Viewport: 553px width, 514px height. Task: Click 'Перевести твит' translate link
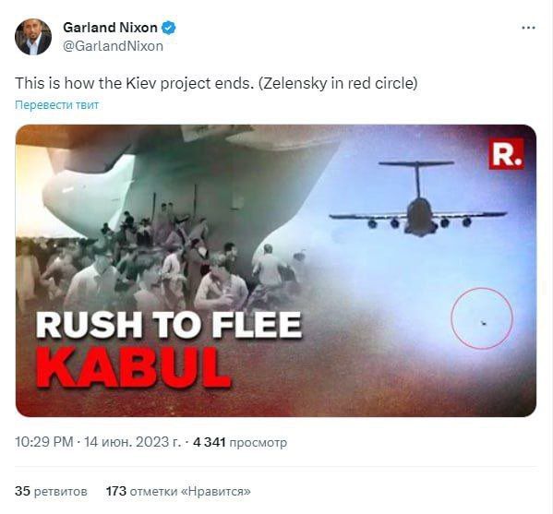(x=57, y=104)
